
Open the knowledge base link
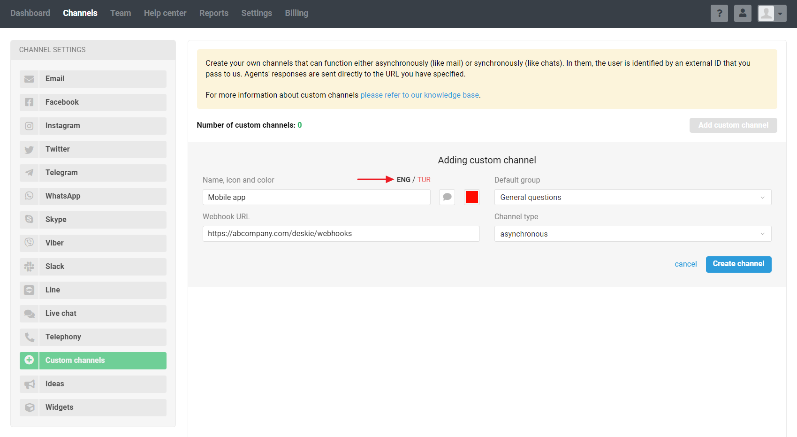pyautogui.click(x=420, y=95)
